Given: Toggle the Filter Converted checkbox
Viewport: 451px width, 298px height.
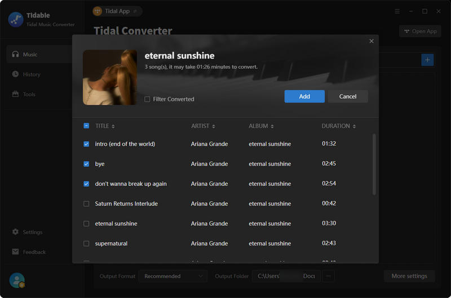Looking at the screenshot, I should (147, 99).
